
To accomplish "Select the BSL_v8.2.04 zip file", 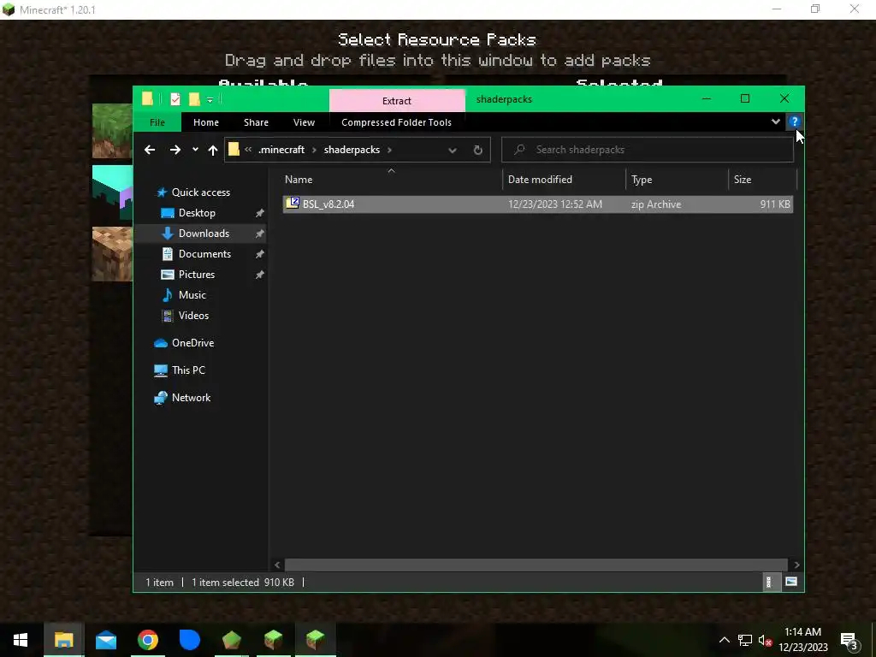I will pyautogui.click(x=537, y=204).
